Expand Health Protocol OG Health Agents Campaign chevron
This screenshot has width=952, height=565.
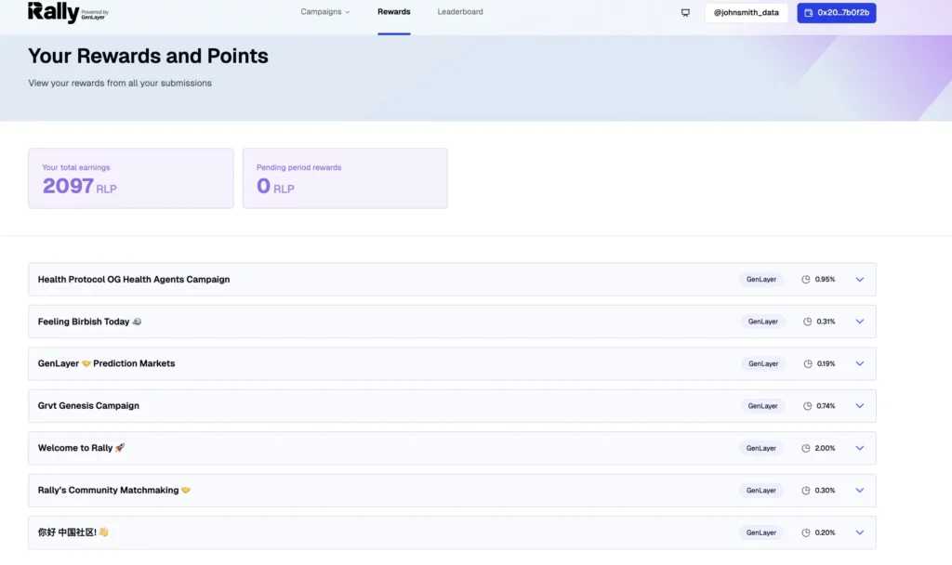859,280
